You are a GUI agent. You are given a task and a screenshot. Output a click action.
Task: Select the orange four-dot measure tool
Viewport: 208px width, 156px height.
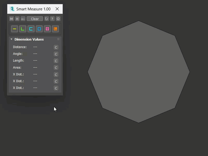(x=55, y=29)
